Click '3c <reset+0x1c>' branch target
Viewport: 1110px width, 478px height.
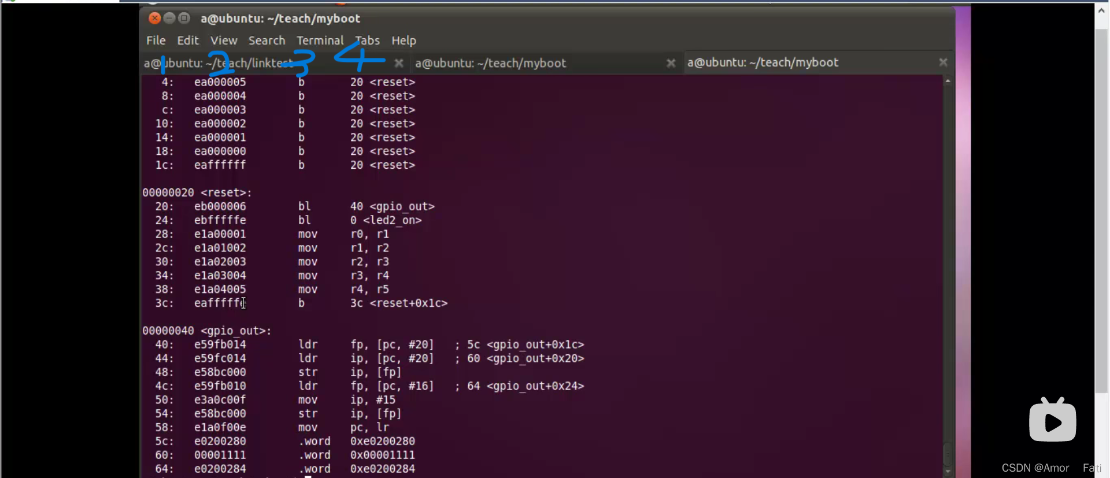[x=398, y=303]
